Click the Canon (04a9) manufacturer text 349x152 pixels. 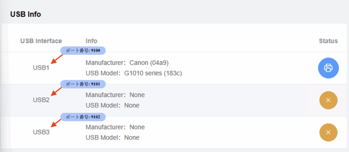tap(149, 63)
